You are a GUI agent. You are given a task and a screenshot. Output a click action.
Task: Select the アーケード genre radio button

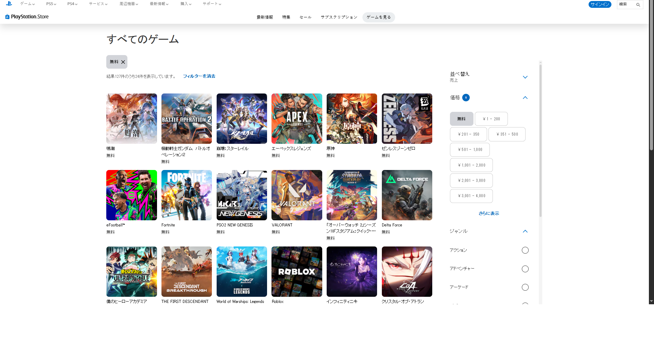(525, 287)
